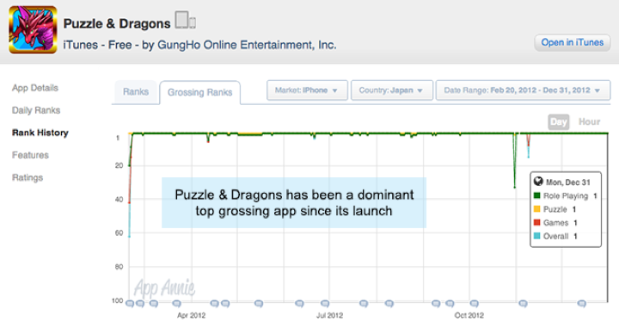619x328 pixels.
Task: Switch chart granularity to Hour
Action: pos(589,121)
